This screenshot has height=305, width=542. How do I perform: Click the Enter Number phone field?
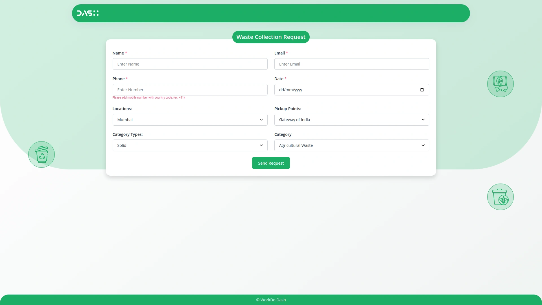(x=190, y=90)
